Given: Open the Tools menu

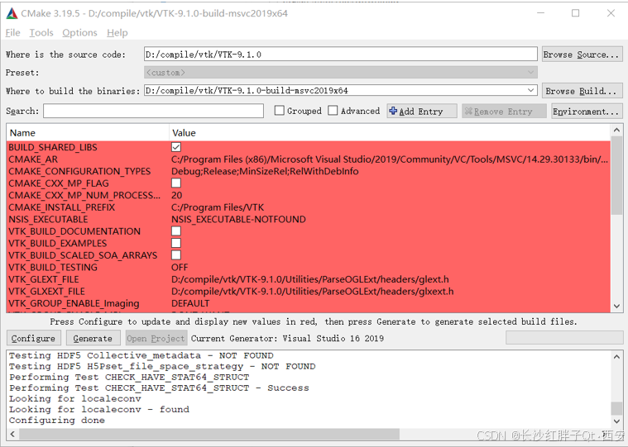Looking at the screenshot, I should click(x=41, y=33).
